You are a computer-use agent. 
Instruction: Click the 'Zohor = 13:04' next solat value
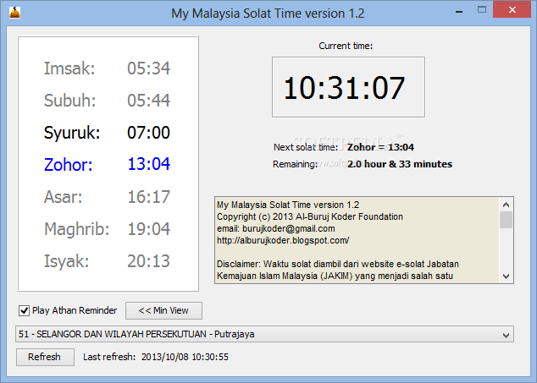pyautogui.click(x=380, y=147)
